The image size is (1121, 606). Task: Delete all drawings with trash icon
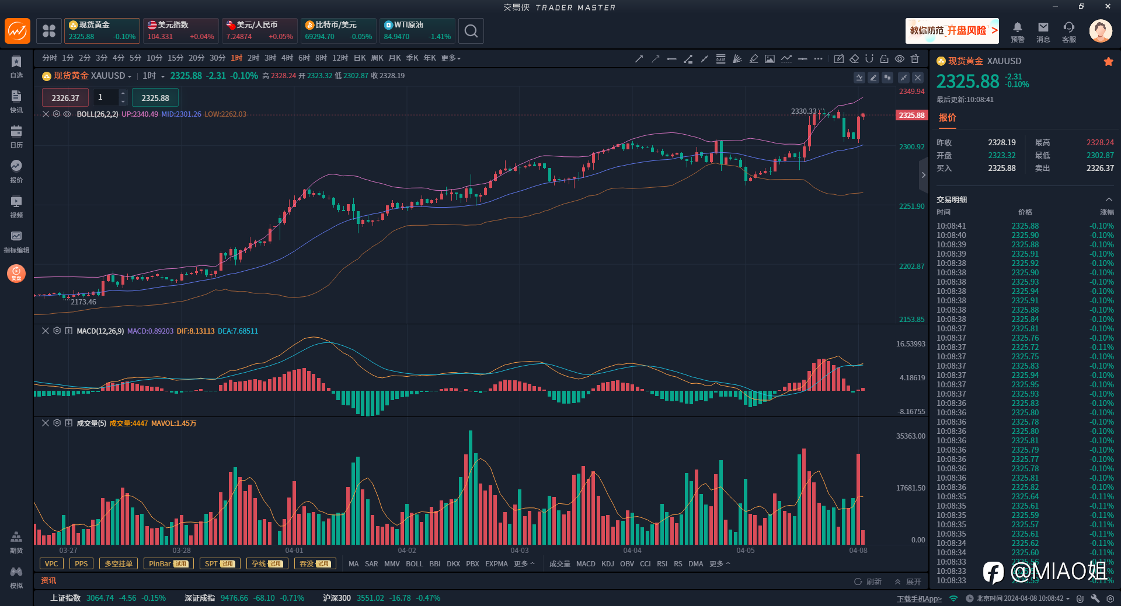(915, 58)
